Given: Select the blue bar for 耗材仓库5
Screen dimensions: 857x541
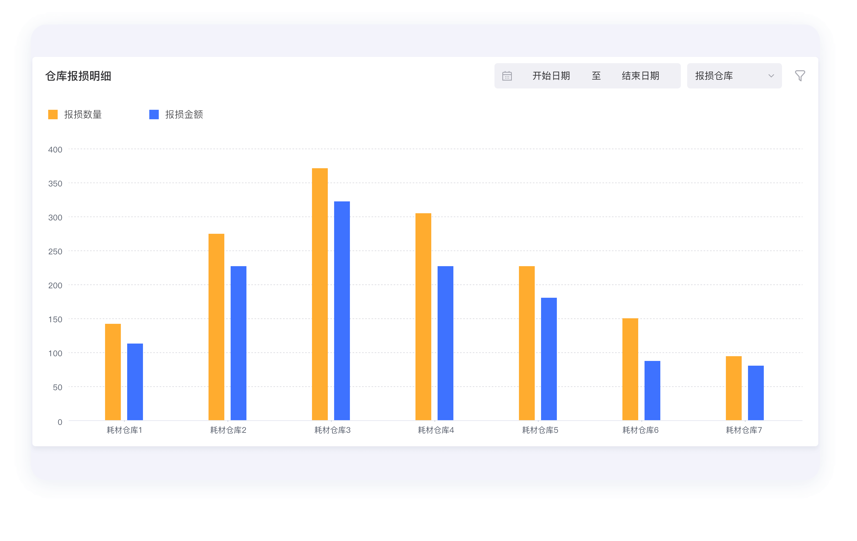Looking at the screenshot, I should pyautogui.click(x=549, y=359).
